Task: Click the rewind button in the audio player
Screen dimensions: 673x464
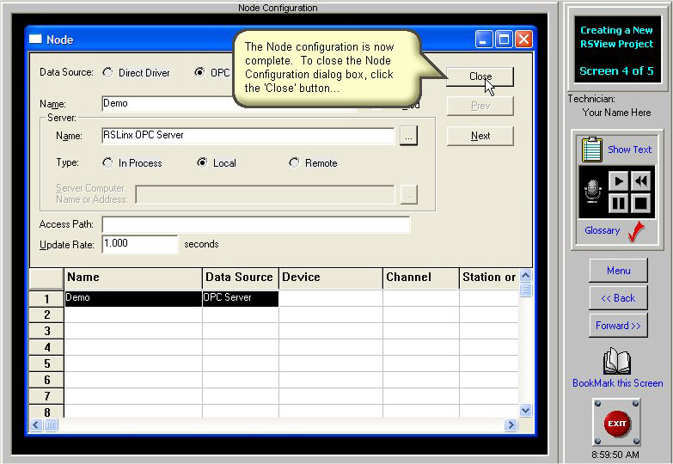Action: click(641, 181)
